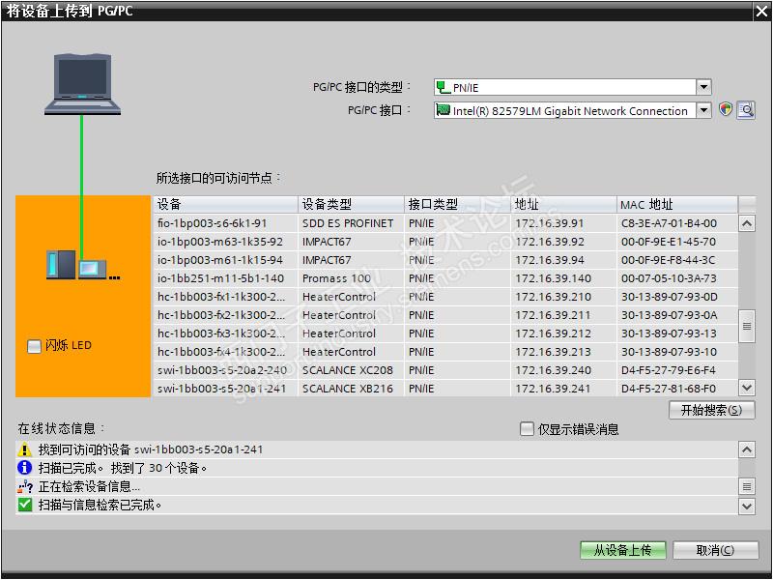
Task: Click device list scrollbar up arrow
Action: pyautogui.click(x=747, y=223)
